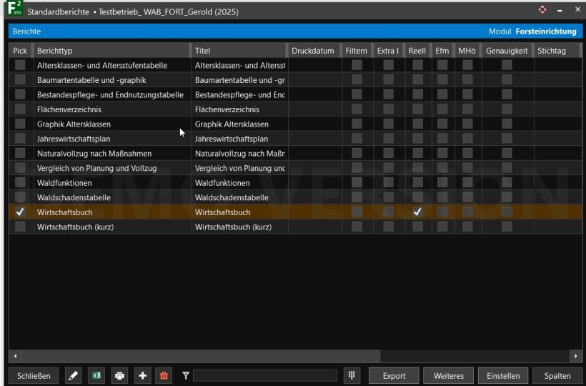Sort by Berichttyp column header
The width and height of the screenshot is (586, 386).
tap(112, 51)
